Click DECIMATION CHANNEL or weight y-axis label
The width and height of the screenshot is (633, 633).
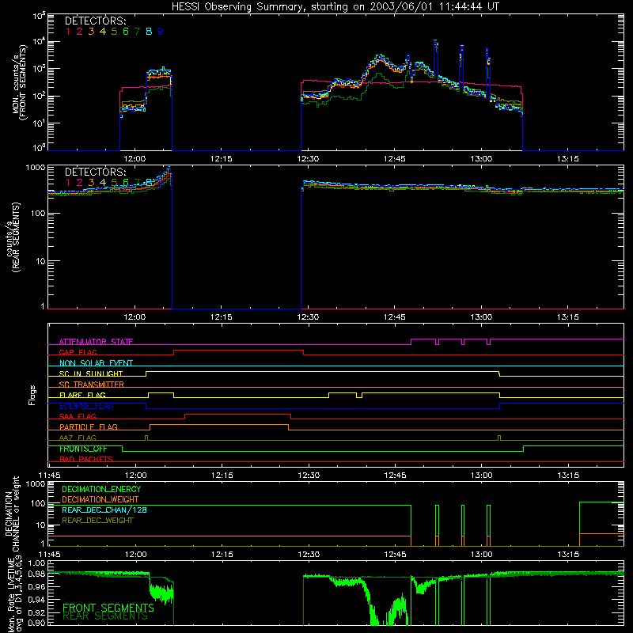(12, 514)
